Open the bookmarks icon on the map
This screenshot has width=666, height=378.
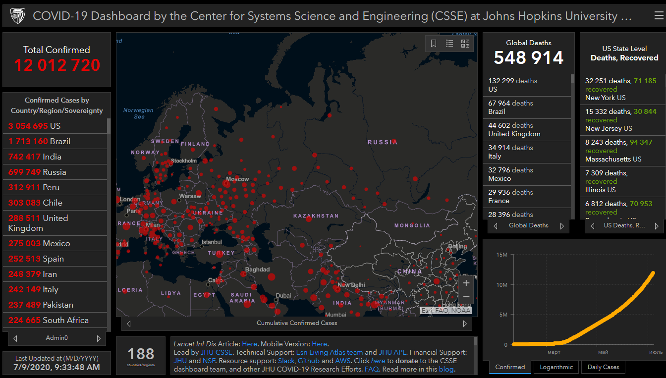434,44
